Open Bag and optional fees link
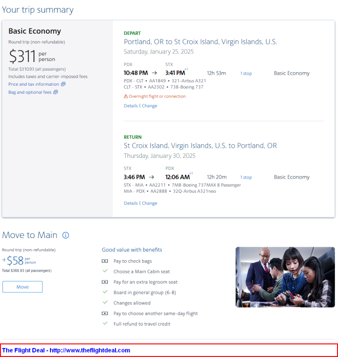This screenshot has height=357, width=338. coord(30,92)
